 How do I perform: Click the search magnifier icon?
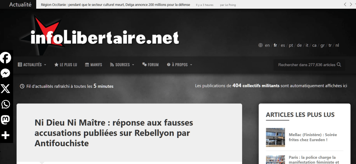(x=339, y=65)
